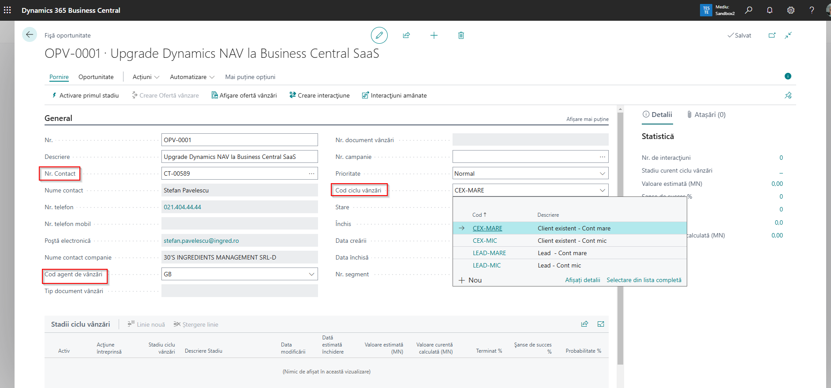Open page in new window icon
The image size is (831, 388).
pos(772,35)
